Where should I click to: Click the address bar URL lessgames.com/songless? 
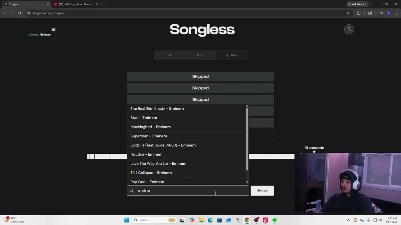49,13
